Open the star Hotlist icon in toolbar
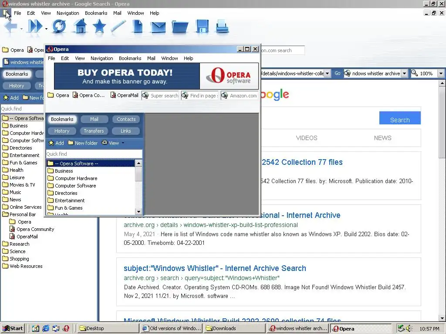The image size is (446, 334). coord(99,27)
